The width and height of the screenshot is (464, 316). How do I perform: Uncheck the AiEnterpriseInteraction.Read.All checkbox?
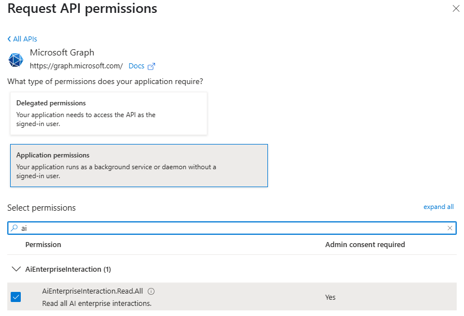pyautogui.click(x=16, y=297)
